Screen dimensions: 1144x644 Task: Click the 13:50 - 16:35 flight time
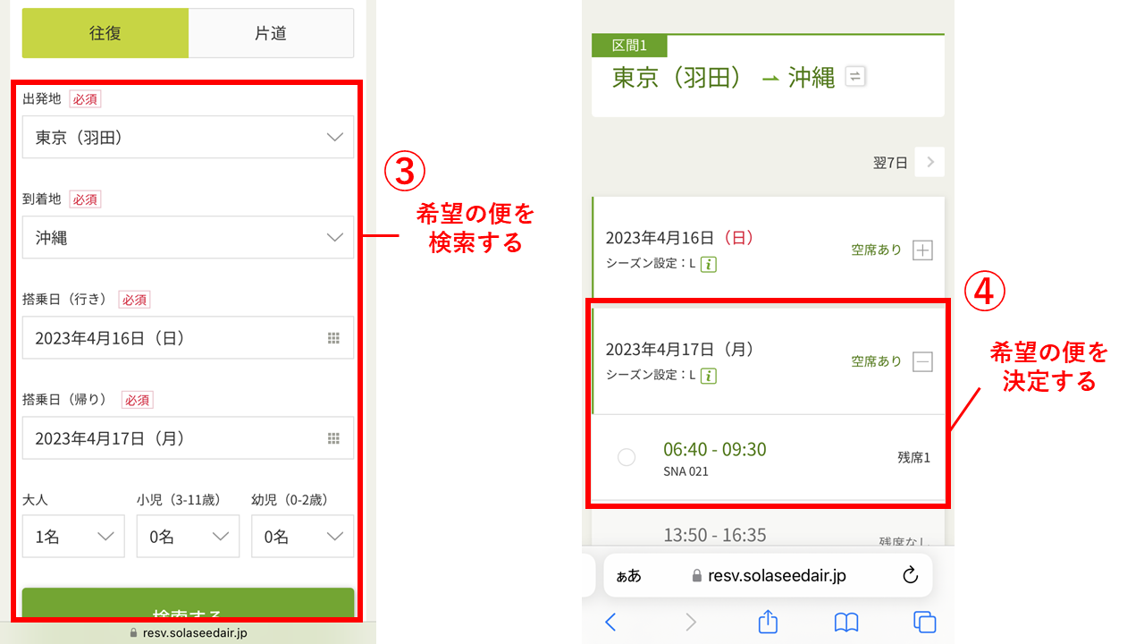tap(715, 535)
